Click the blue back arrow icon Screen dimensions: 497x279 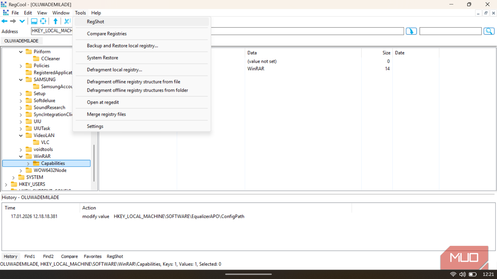coord(4,21)
